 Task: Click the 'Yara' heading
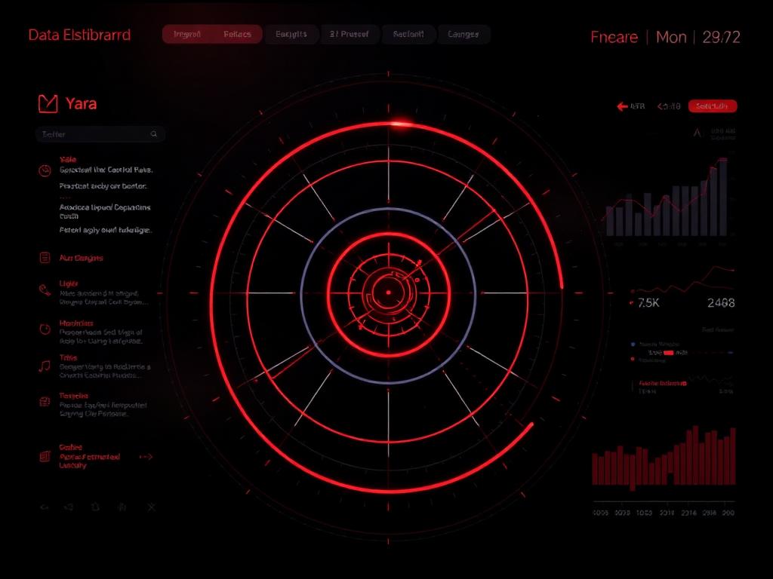[x=81, y=104]
